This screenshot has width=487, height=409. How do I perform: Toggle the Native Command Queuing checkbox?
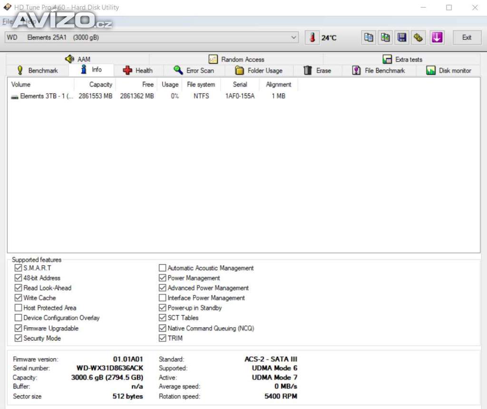coord(163,328)
